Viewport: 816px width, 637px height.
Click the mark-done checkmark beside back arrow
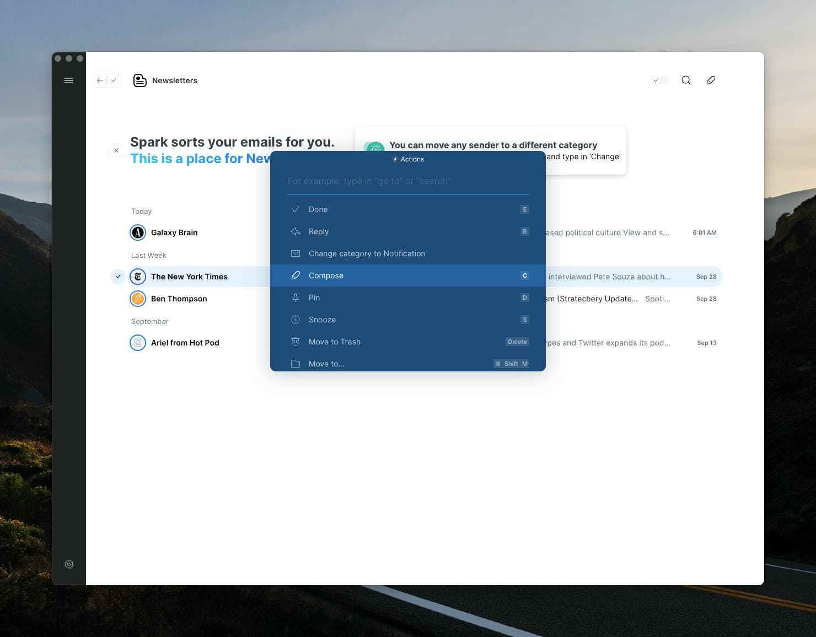point(114,80)
